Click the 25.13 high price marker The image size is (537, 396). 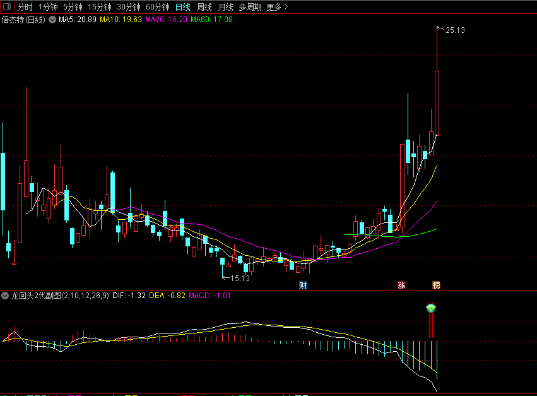(x=455, y=30)
